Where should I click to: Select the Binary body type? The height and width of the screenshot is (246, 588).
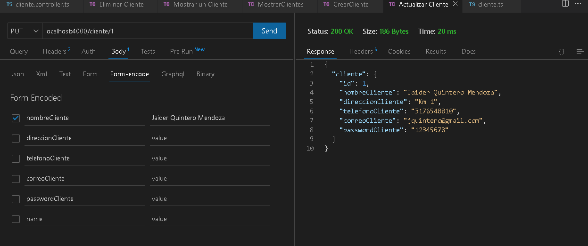point(206,74)
